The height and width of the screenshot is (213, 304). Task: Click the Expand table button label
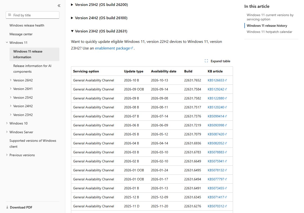(220, 61)
